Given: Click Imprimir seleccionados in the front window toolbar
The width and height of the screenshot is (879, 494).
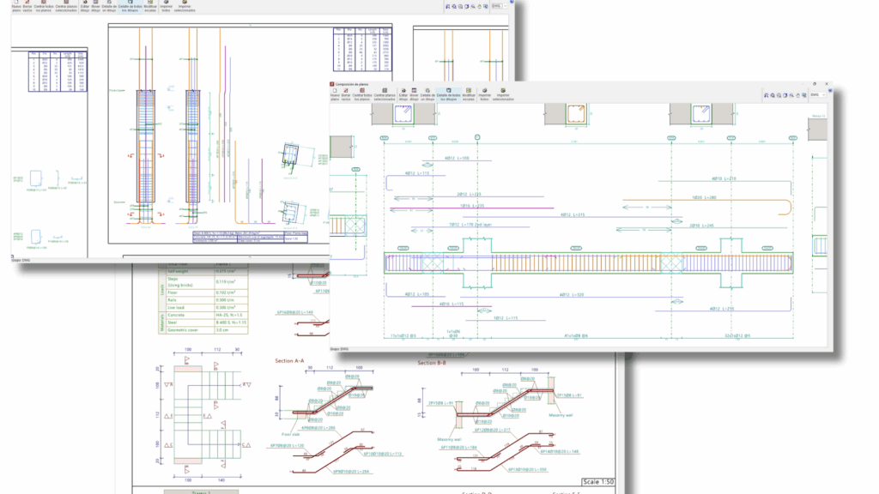Looking at the screenshot, I should 503,94.
